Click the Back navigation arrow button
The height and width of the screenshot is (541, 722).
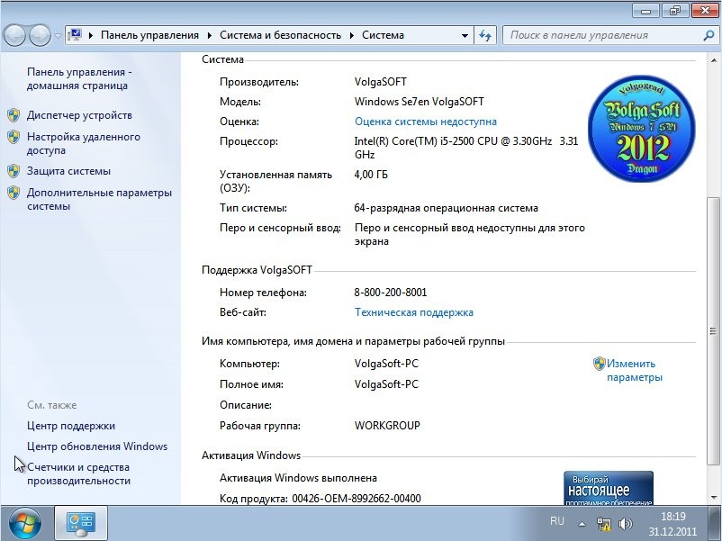14,35
